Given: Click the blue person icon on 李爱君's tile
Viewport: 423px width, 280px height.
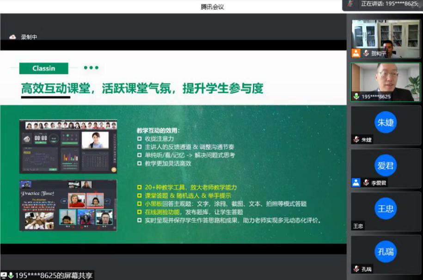Looking at the screenshot, I should (x=356, y=183).
